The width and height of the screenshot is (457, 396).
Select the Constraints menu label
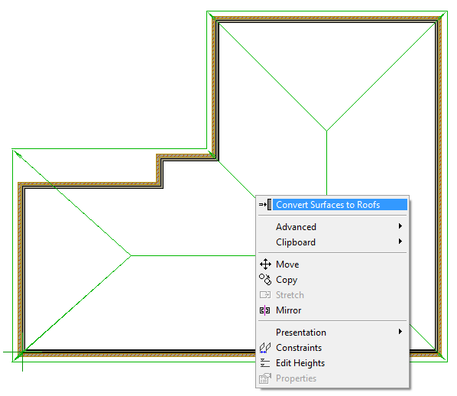[299, 348]
